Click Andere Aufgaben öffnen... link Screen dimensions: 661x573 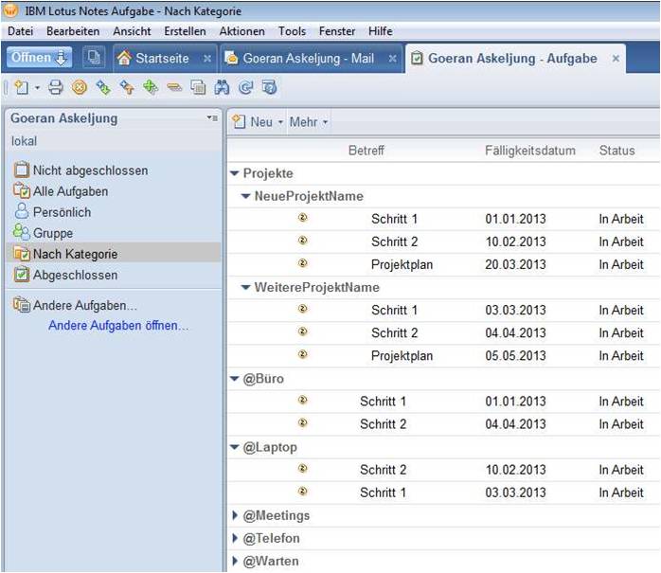click(119, 326)
